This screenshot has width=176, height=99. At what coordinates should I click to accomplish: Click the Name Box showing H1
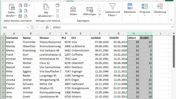(14, 27)
